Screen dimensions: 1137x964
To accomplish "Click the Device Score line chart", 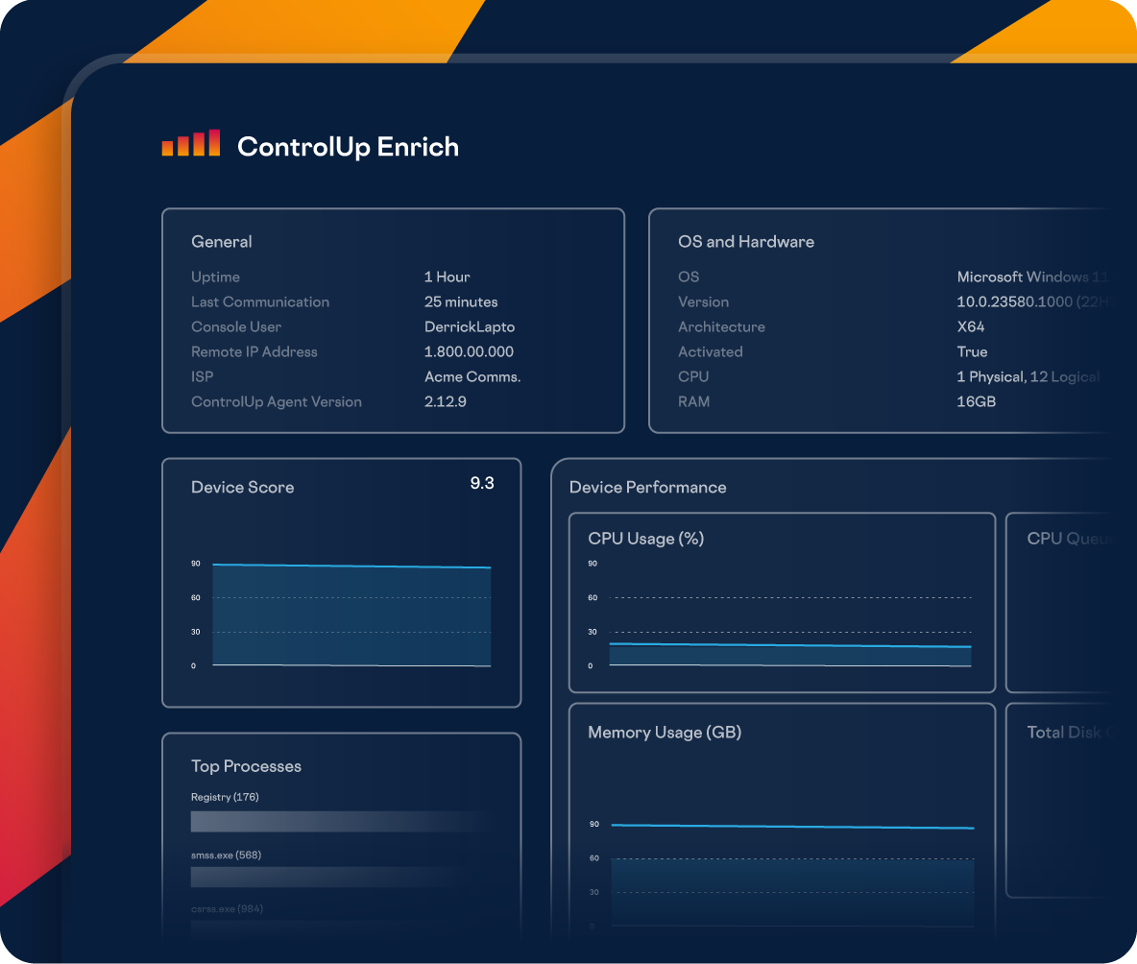I will click(x=351, y=615).
